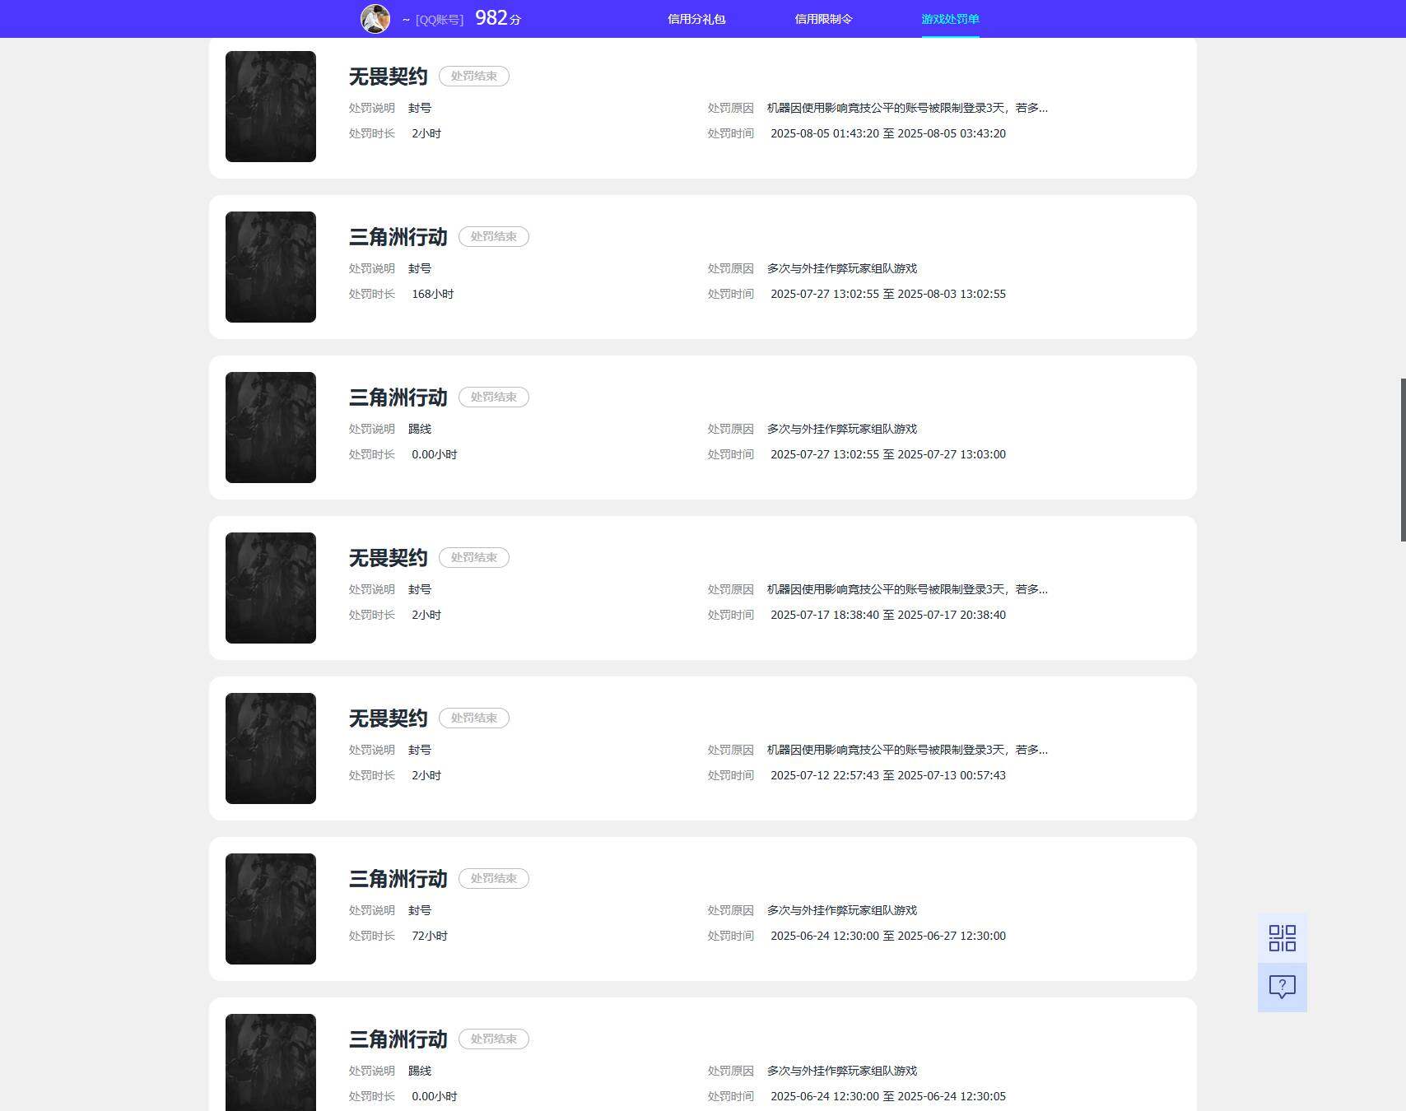Open the 信用分礼包 tab
Image resolution: width=1406 pixels, height=1111 pixels.
(x=696, y=19)
